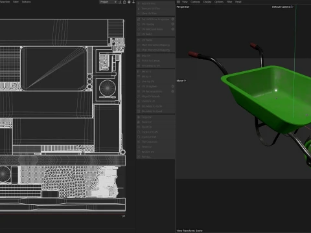Open the viewport Cameras menu

click(x=196, y=2)
